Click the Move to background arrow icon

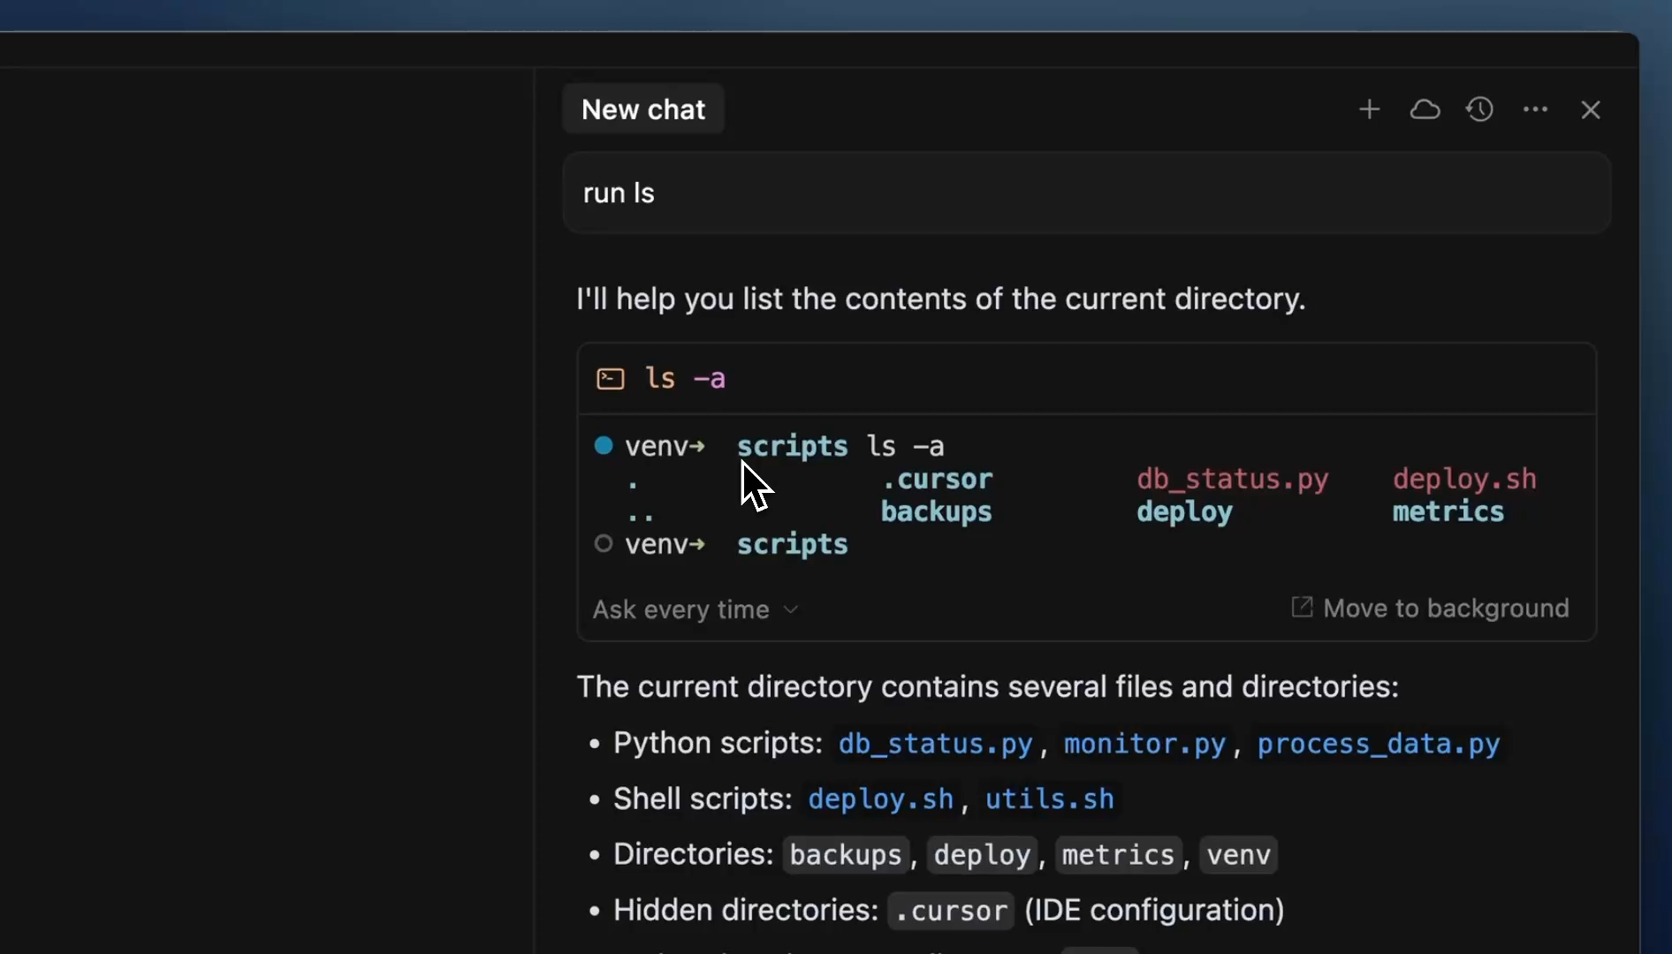tap(1302, 608)
